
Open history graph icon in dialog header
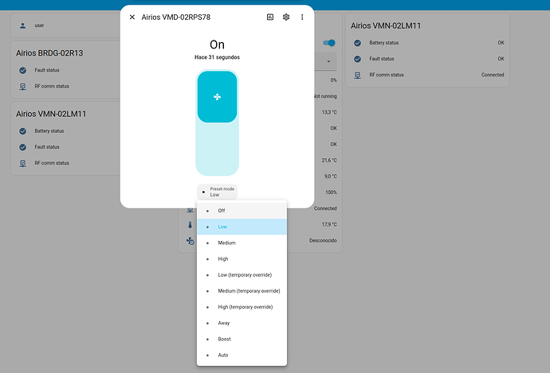click(x=270, y=17)
